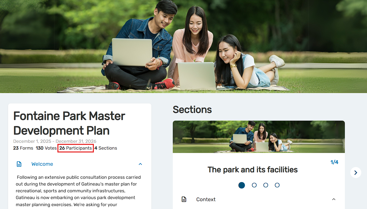Image resolution: width=367 pixels, height=209 pixels.
Task: Click the document icon beside Context
Action: tap(184, 199)
